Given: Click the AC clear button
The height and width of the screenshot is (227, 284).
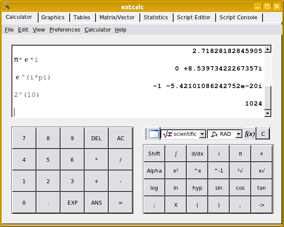Looking at the screenshot, I should point(121,138).
